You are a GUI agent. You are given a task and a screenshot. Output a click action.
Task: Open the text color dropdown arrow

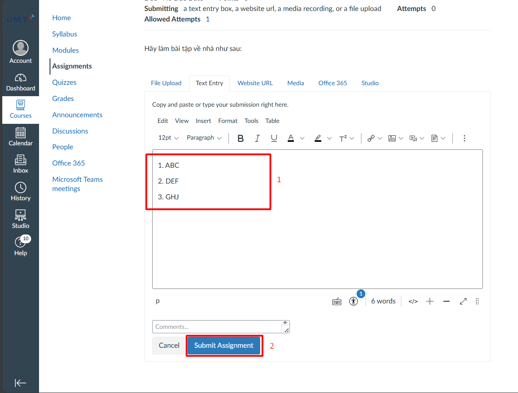(302, 138)
